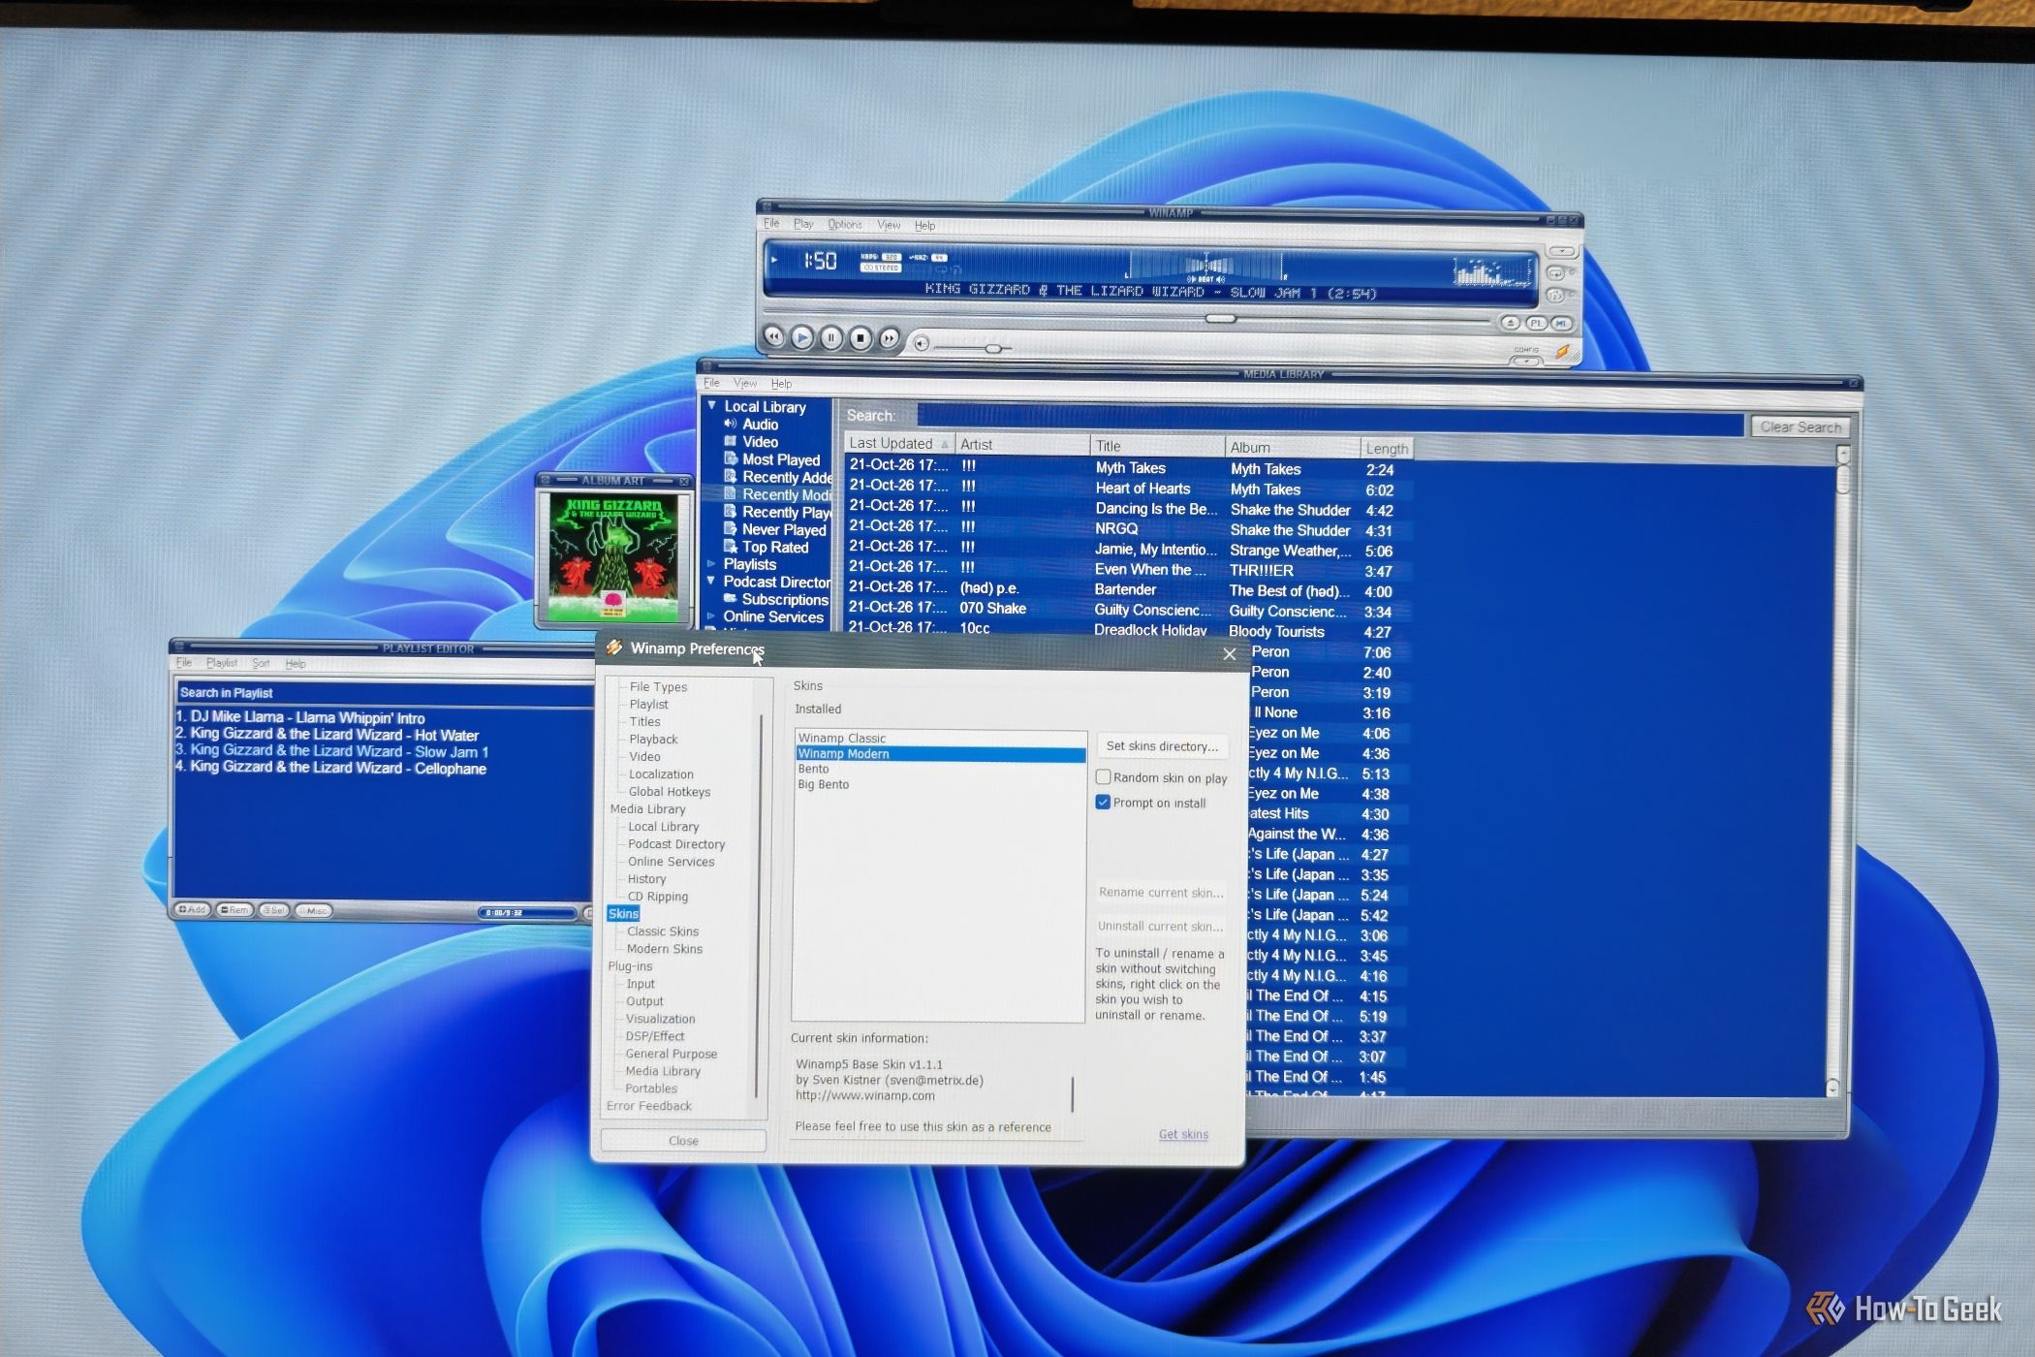Viewport: 2035px width, 1357px height.
Task: Open the Video view in Local Library
Action: click(761, 442)
